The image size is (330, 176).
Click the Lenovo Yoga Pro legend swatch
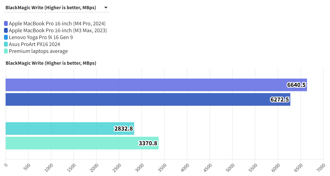[6, 37]
